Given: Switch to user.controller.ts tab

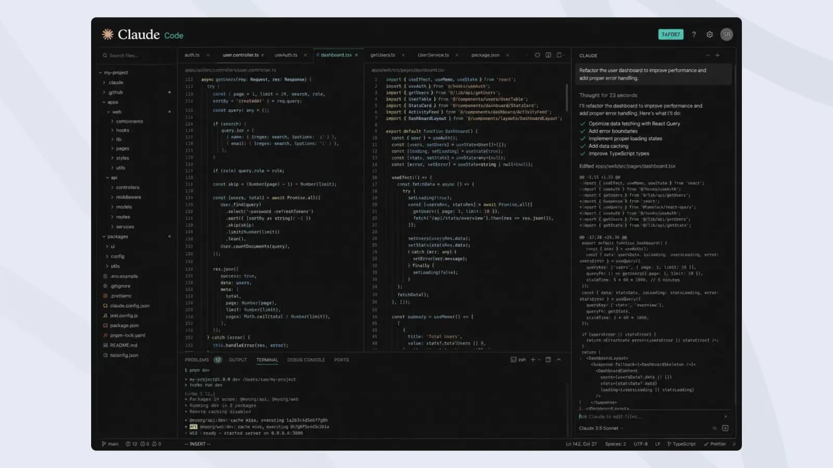Looking at the screenshot, I should click(241, 55).
